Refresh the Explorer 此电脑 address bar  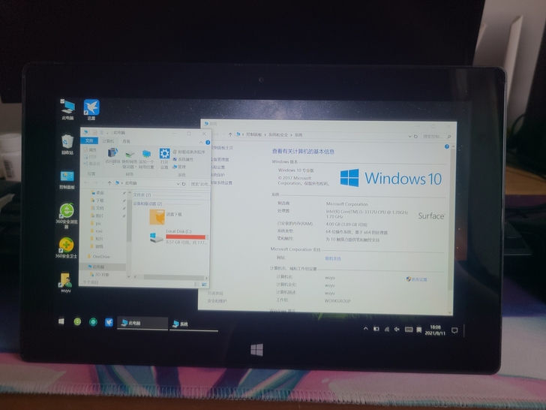184,184
